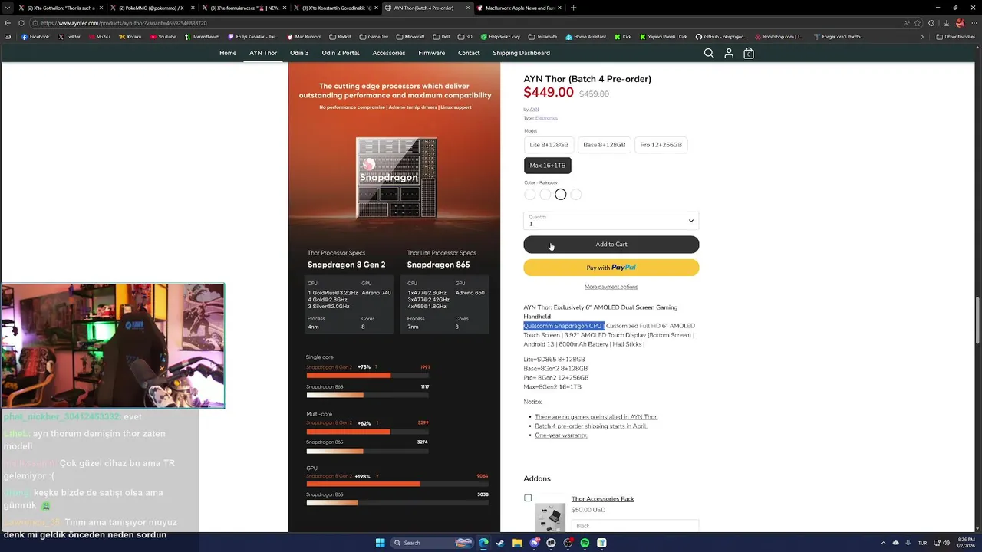Open the Quantity dropdown

(x=611, y=221)
